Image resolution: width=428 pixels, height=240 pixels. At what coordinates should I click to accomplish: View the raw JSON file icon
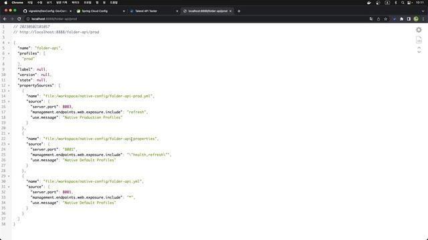419,40
